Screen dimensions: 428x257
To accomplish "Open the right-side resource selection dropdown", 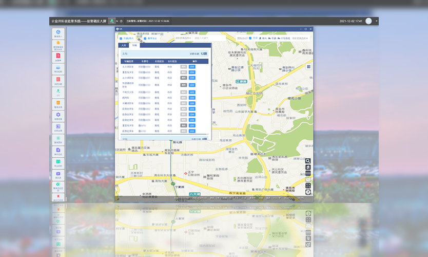I will coord(300,38).
